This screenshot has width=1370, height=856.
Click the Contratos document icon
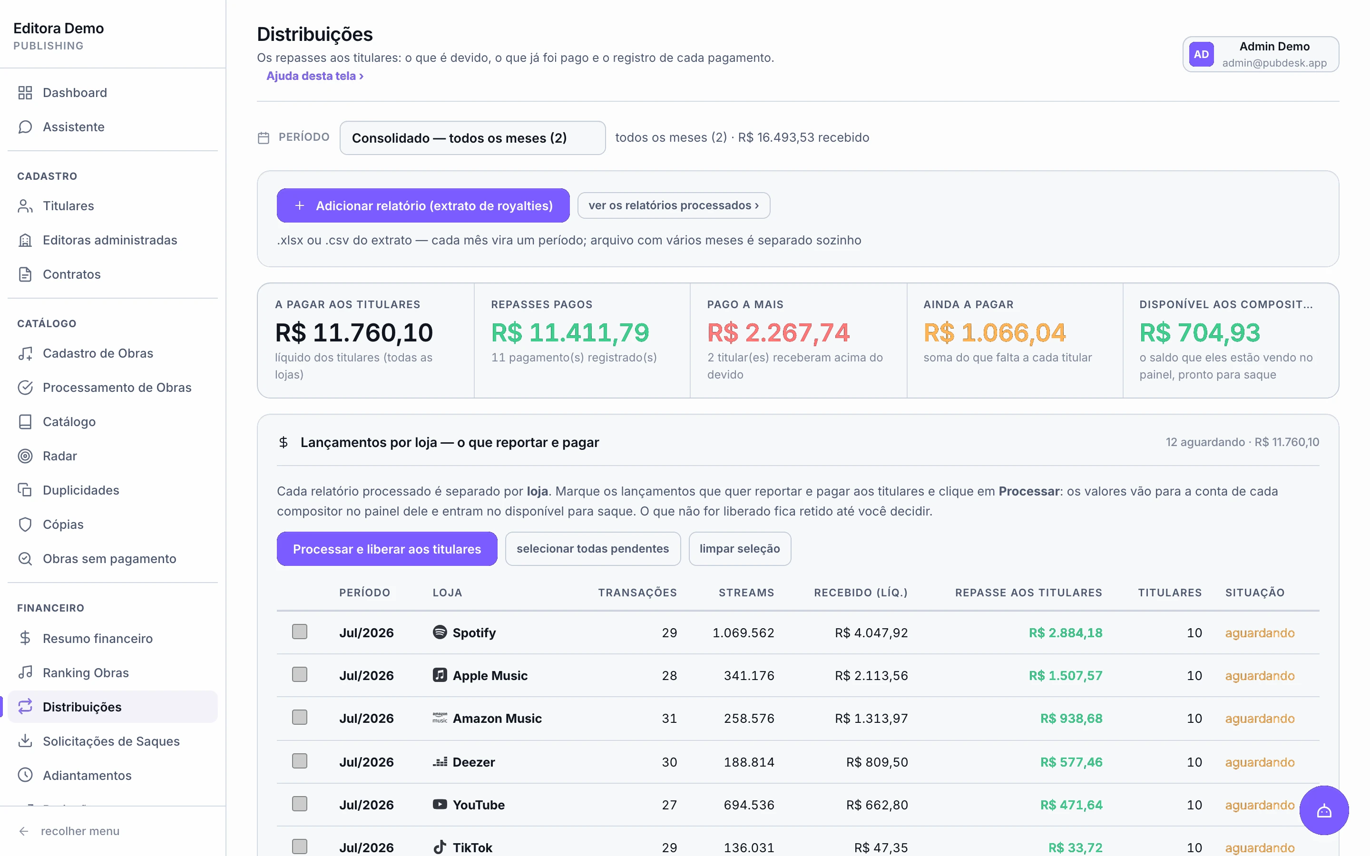click(x=25, y=274)
